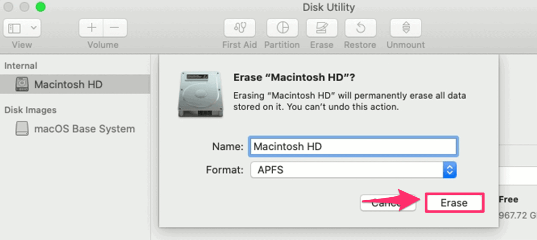This screenshot has width=537, height=240.
Task: Open the Partition tool
Action: tap(282, 28)
